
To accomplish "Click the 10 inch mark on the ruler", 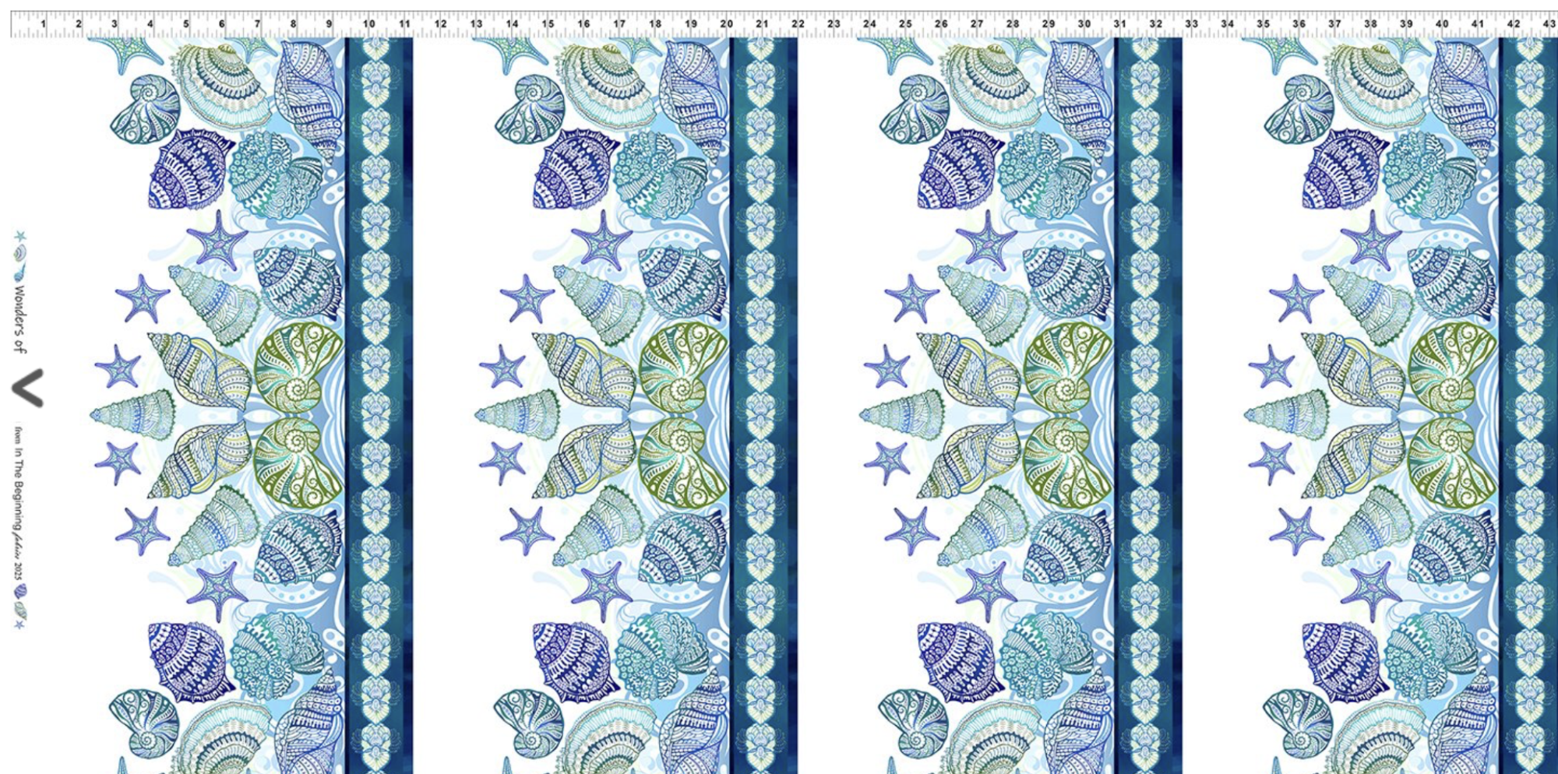I will 368,24.
